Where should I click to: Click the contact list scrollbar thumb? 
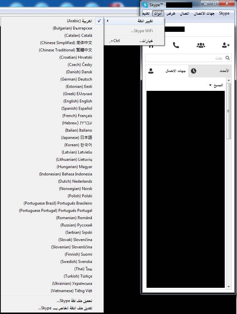[x=229, y=111]
